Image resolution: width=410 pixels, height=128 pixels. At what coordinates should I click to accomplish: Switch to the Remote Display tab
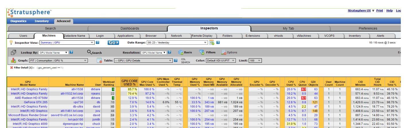(202, 36)
